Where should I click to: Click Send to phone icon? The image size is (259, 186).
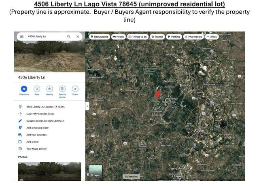point(62,89)
